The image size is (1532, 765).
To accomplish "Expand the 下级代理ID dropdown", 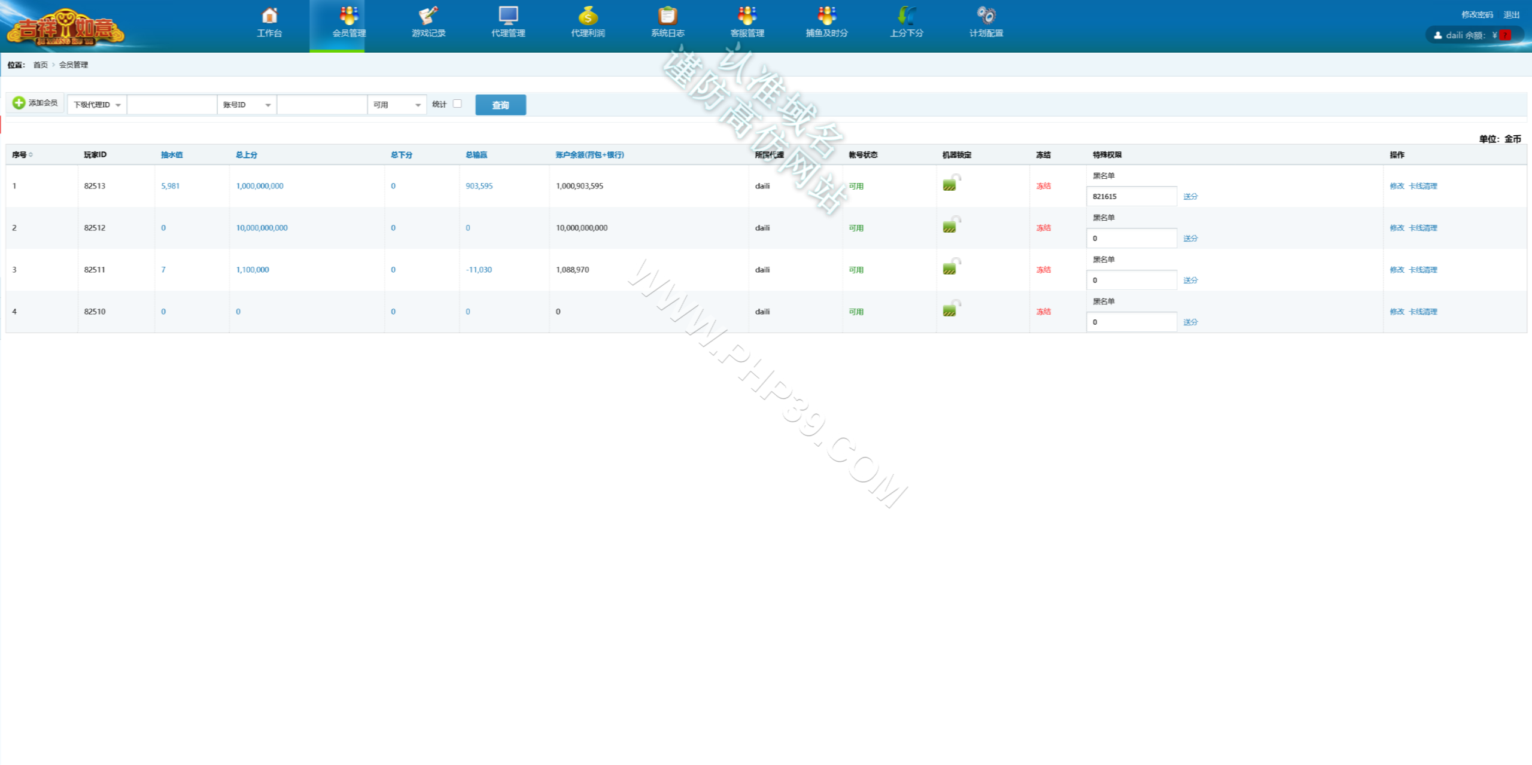I will coord(97,105).
